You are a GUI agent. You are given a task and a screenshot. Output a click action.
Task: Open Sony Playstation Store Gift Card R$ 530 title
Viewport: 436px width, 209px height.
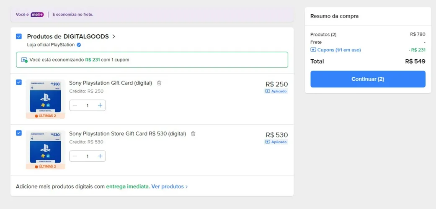click(x=128, y=134)
